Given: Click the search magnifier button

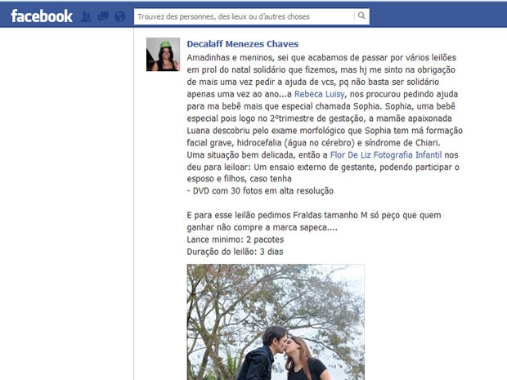Looking at the screenshot, I should (361, 16).
